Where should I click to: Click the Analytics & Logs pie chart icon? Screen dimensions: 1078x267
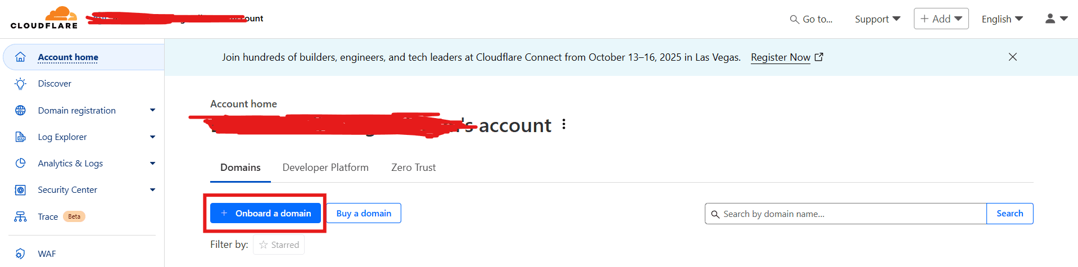(20, 163)
